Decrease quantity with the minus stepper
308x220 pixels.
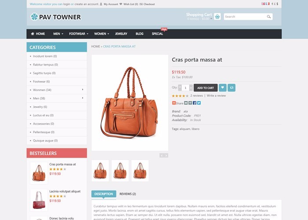[x=180, y=88]
